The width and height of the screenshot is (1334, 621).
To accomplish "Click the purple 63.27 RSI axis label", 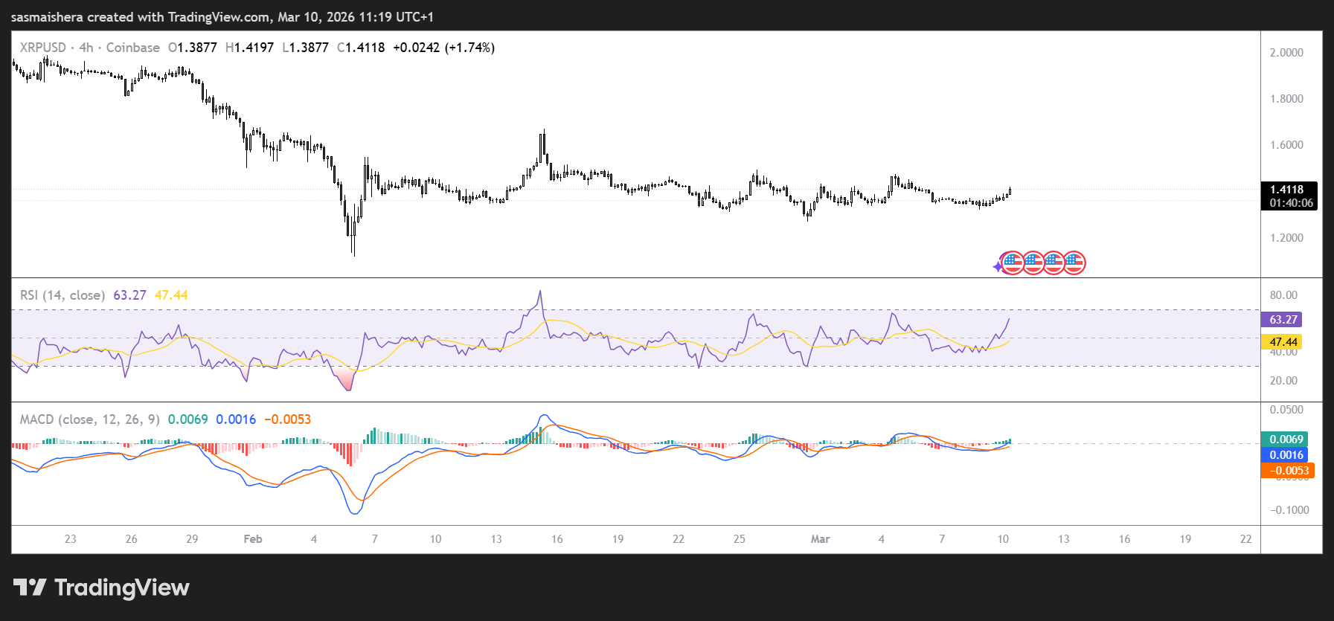I will pyautogui.click(x=1281, y=320).
